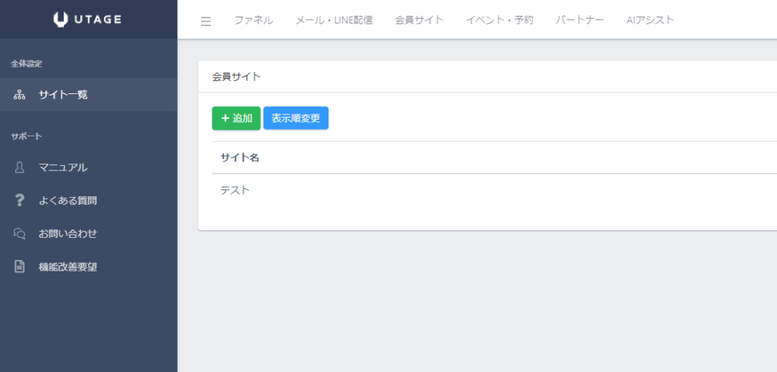777x372 pixels.
Task: Choose the 機能改善要望 text link in the sidebar
Action: (x=68, y=267)
